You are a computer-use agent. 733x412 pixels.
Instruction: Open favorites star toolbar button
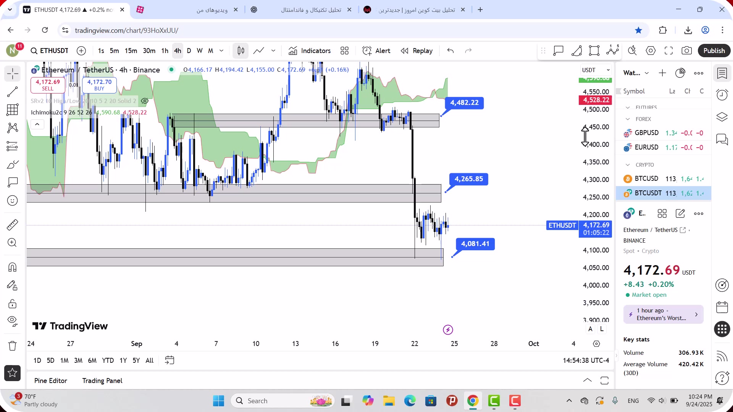click(12, 373)
